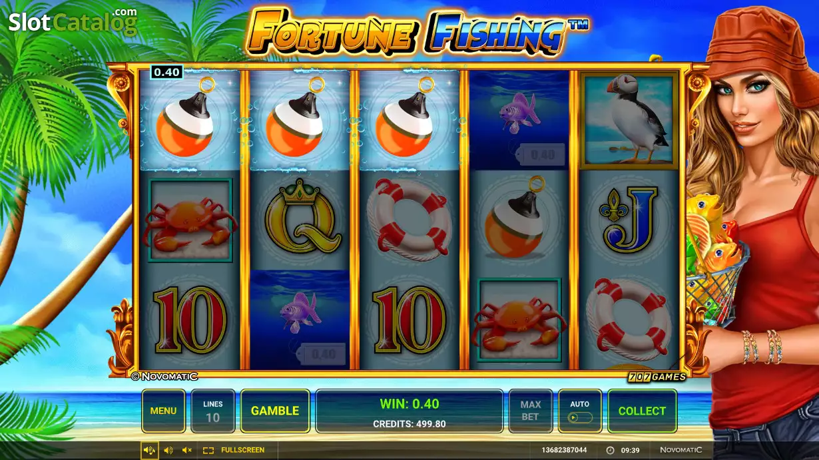
Task: Click the blue J symbol
Action: pos(629,218)
